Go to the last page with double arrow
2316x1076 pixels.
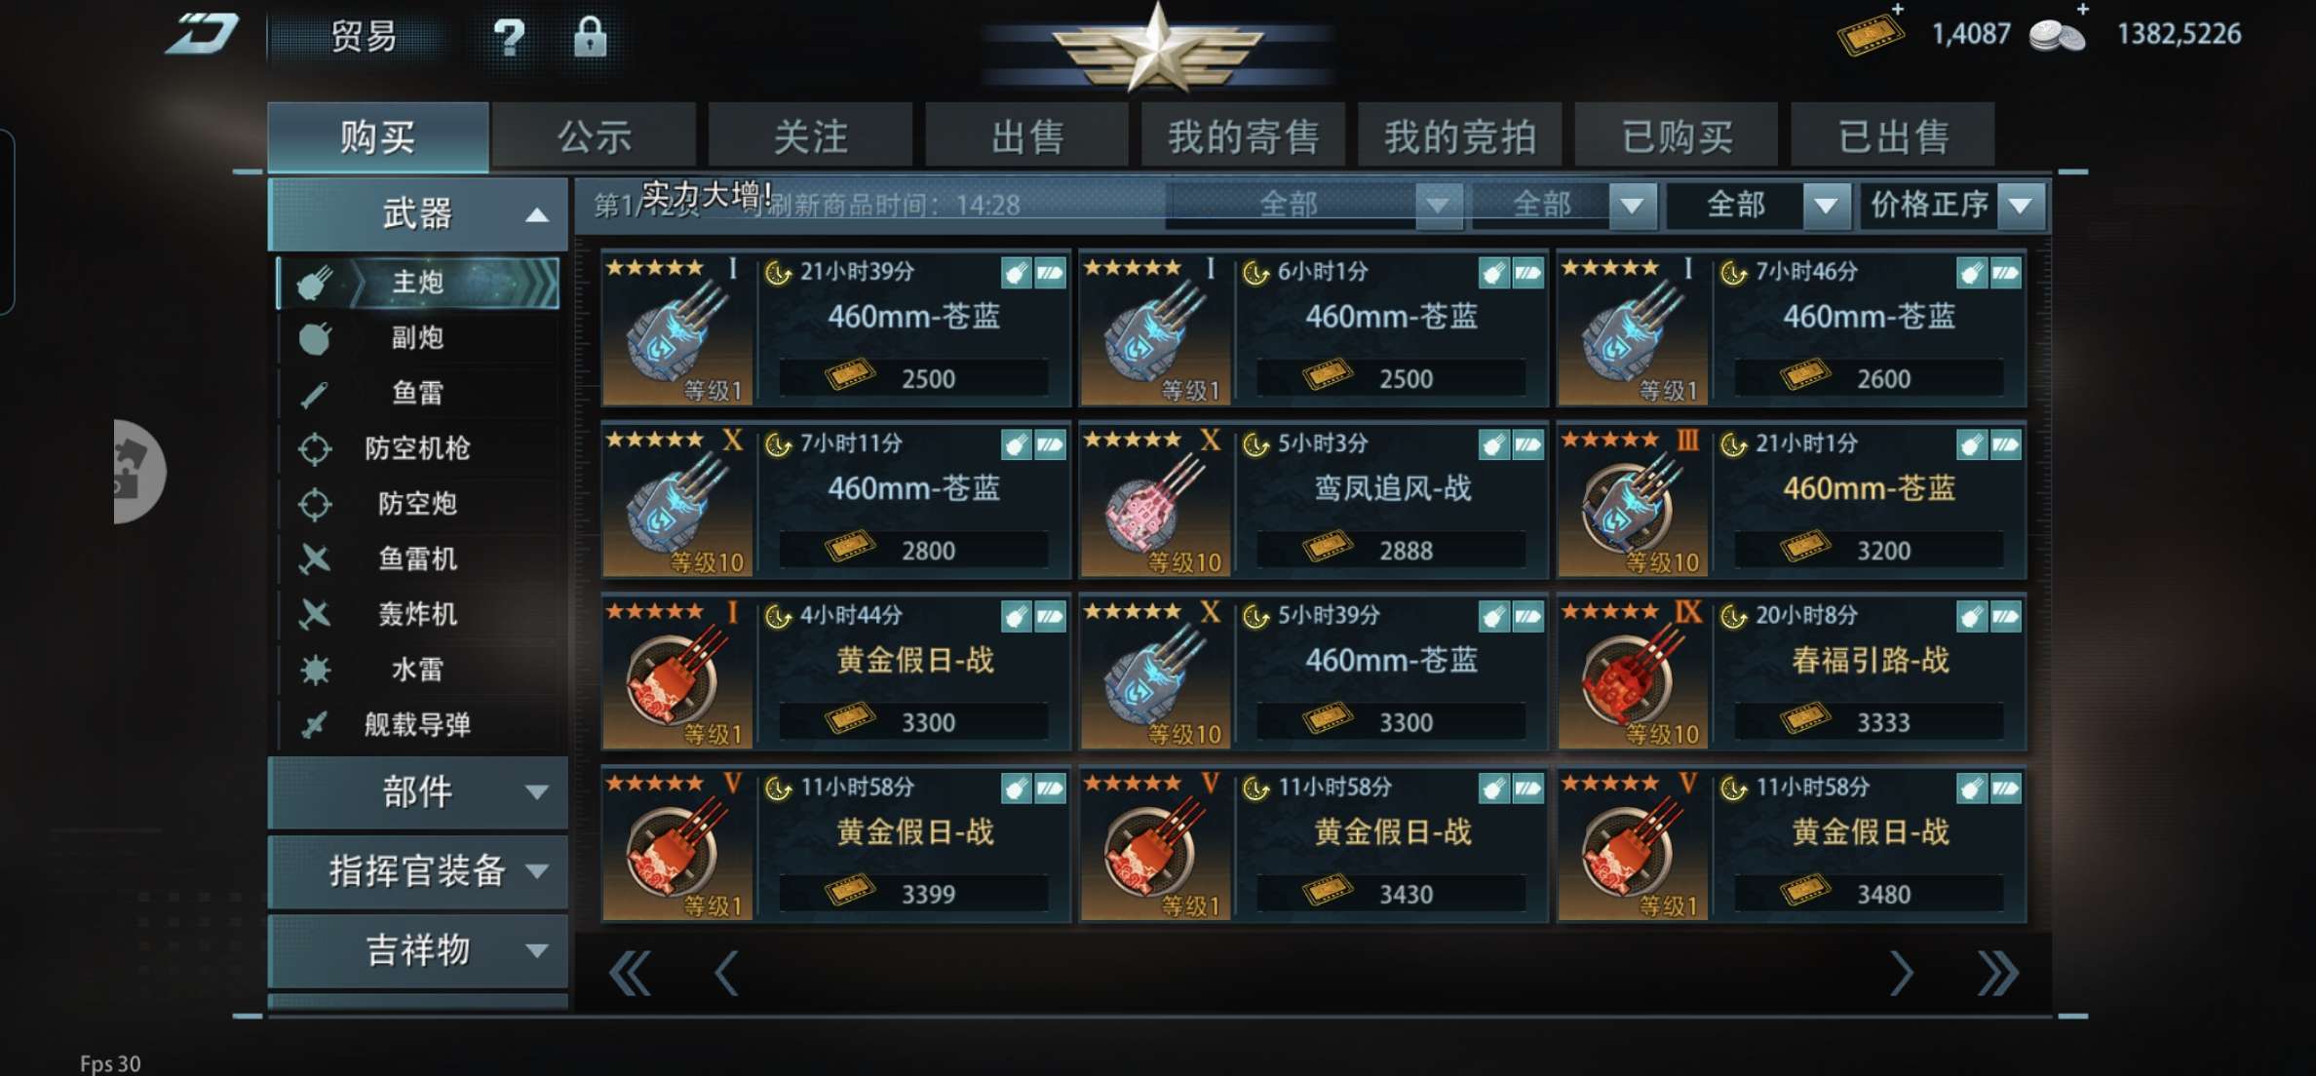click(x=1997, y=972)
